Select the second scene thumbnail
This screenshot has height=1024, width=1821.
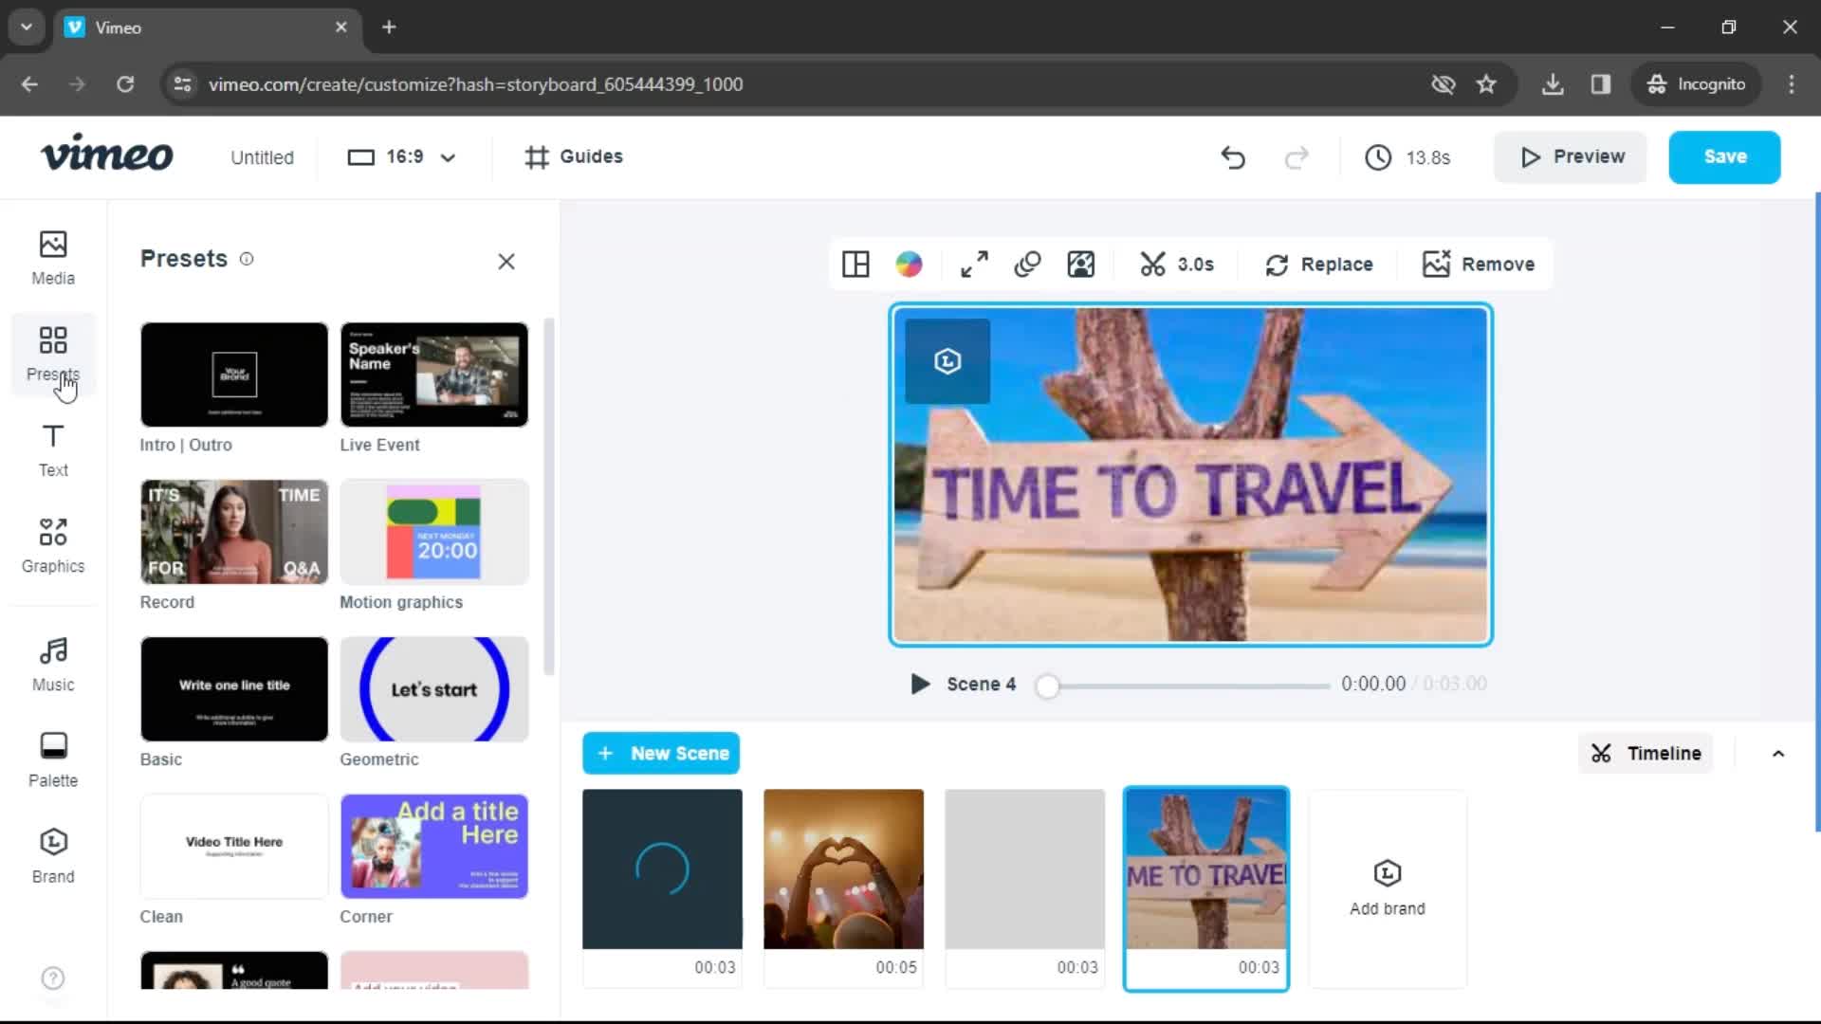[x=843, y=868]
